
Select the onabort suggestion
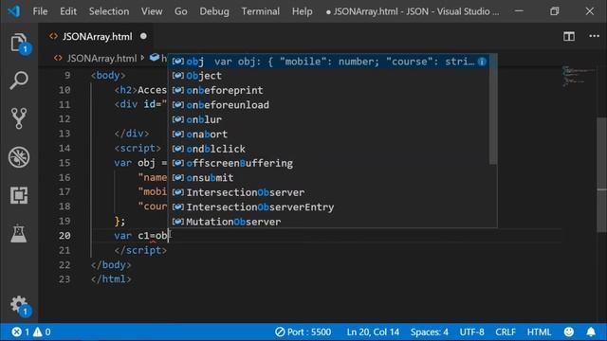pyautogui.click(x=328, y=135)
